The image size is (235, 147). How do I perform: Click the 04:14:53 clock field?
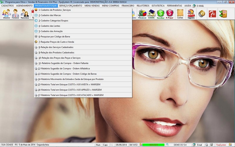tap(133, 145)
